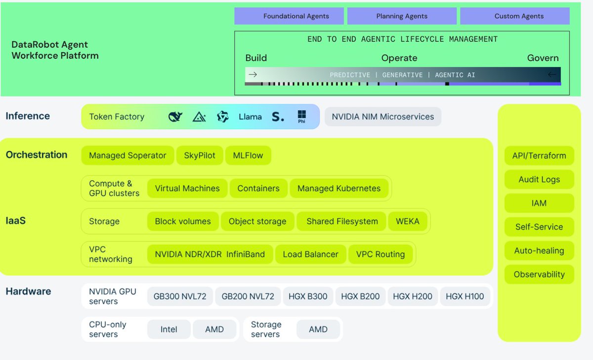Click the Storage row label in IaaS
The image size is (593, 360).
[104, 221]
